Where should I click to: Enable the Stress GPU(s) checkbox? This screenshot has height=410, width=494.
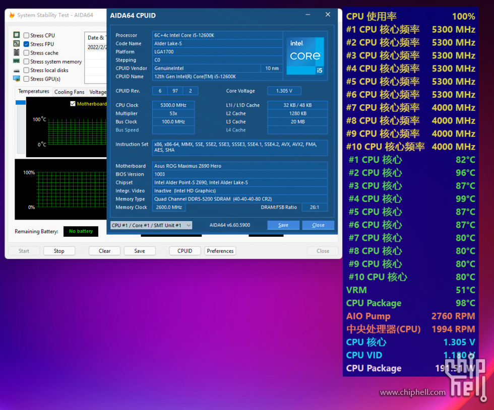tap(26, 79)
